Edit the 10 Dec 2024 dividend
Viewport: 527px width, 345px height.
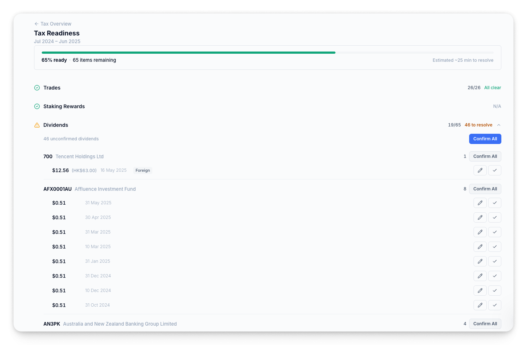point(480,291)
